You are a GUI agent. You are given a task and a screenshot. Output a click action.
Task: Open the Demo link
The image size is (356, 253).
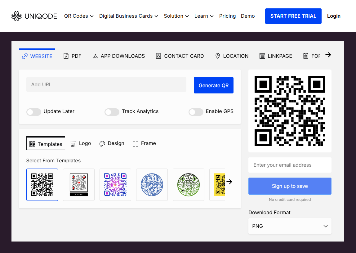[x=248, y=16]
